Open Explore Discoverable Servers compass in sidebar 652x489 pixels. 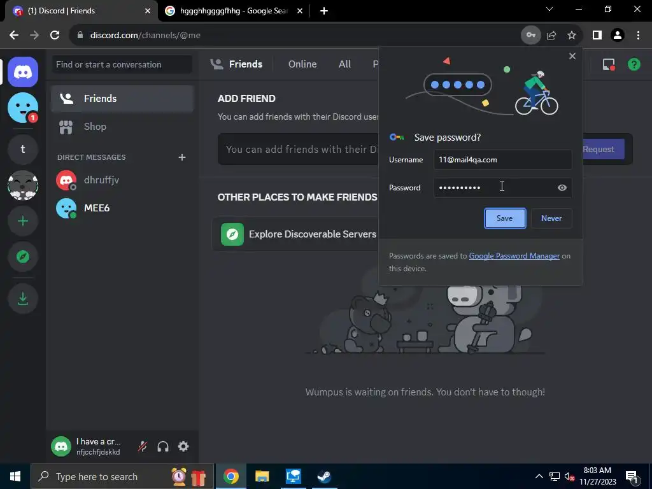[23, 257]
